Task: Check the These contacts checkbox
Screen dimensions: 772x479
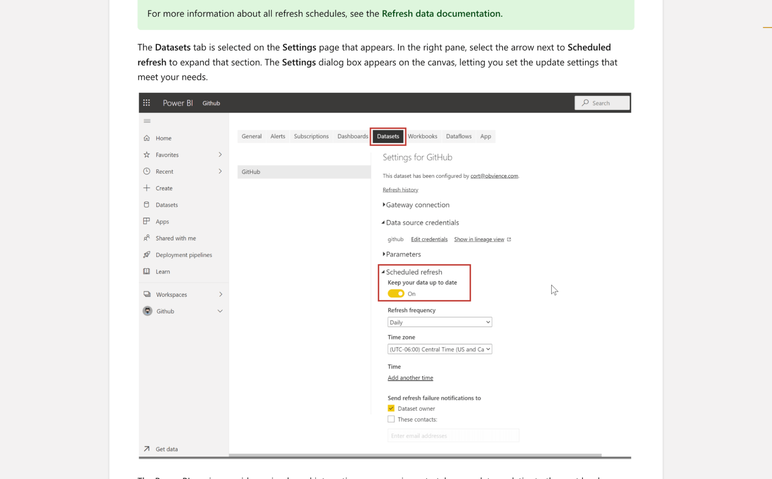Action: pos(391,419)
